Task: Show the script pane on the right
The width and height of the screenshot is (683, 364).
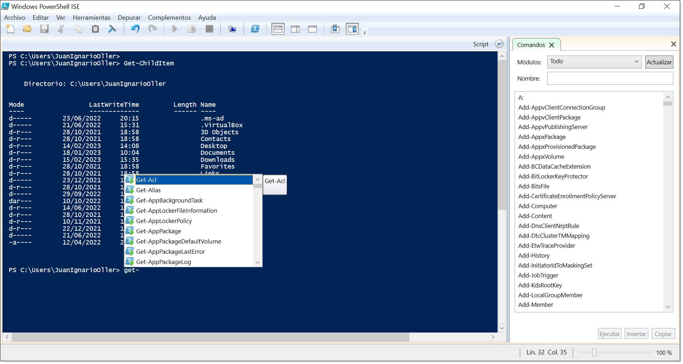Action: pos(295,29)
